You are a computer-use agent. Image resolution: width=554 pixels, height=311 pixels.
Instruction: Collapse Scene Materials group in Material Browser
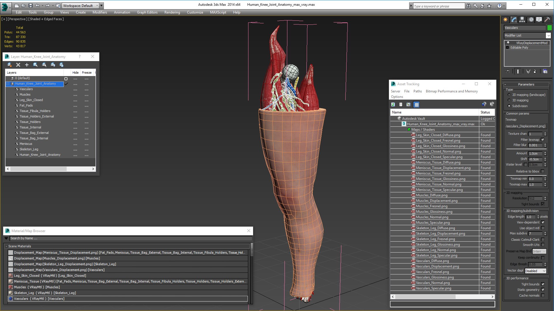pyautogui.click(x=6, y=246)
